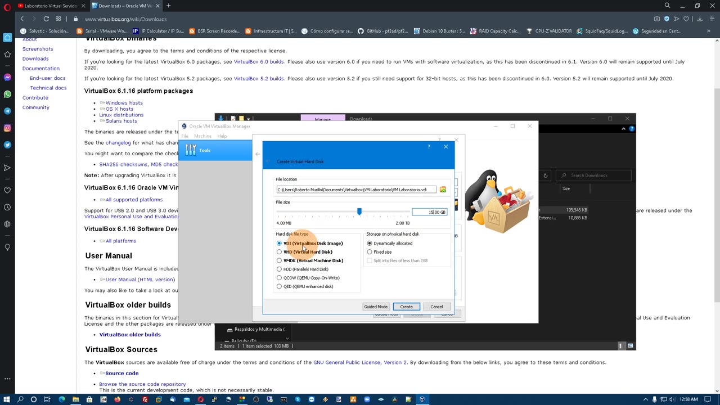Click the refresh icon in File Explorer address bar
720x405 pixels.
(545, 175)
